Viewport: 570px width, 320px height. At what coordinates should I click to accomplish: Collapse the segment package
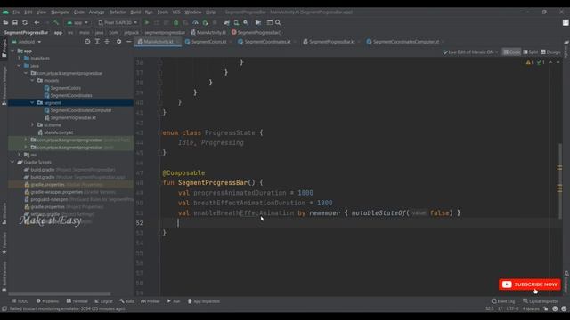pyautogui.click(x=32, y=103)
